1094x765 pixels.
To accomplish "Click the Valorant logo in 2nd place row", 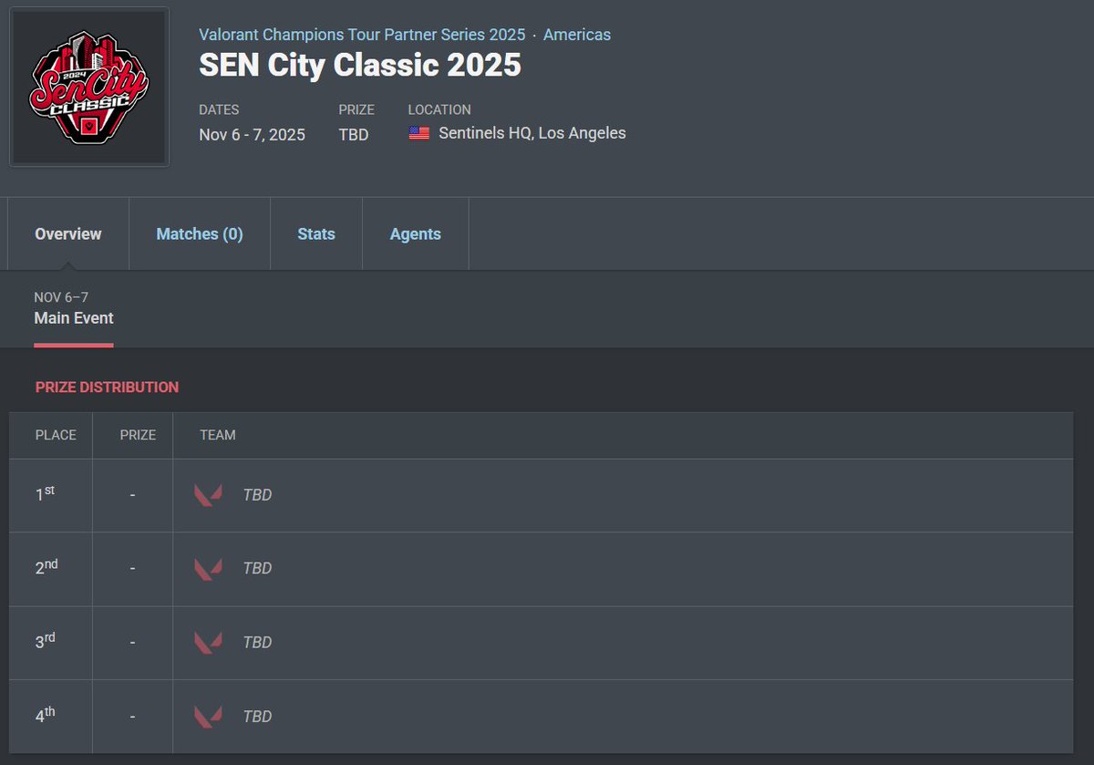I will coord(208,569).
